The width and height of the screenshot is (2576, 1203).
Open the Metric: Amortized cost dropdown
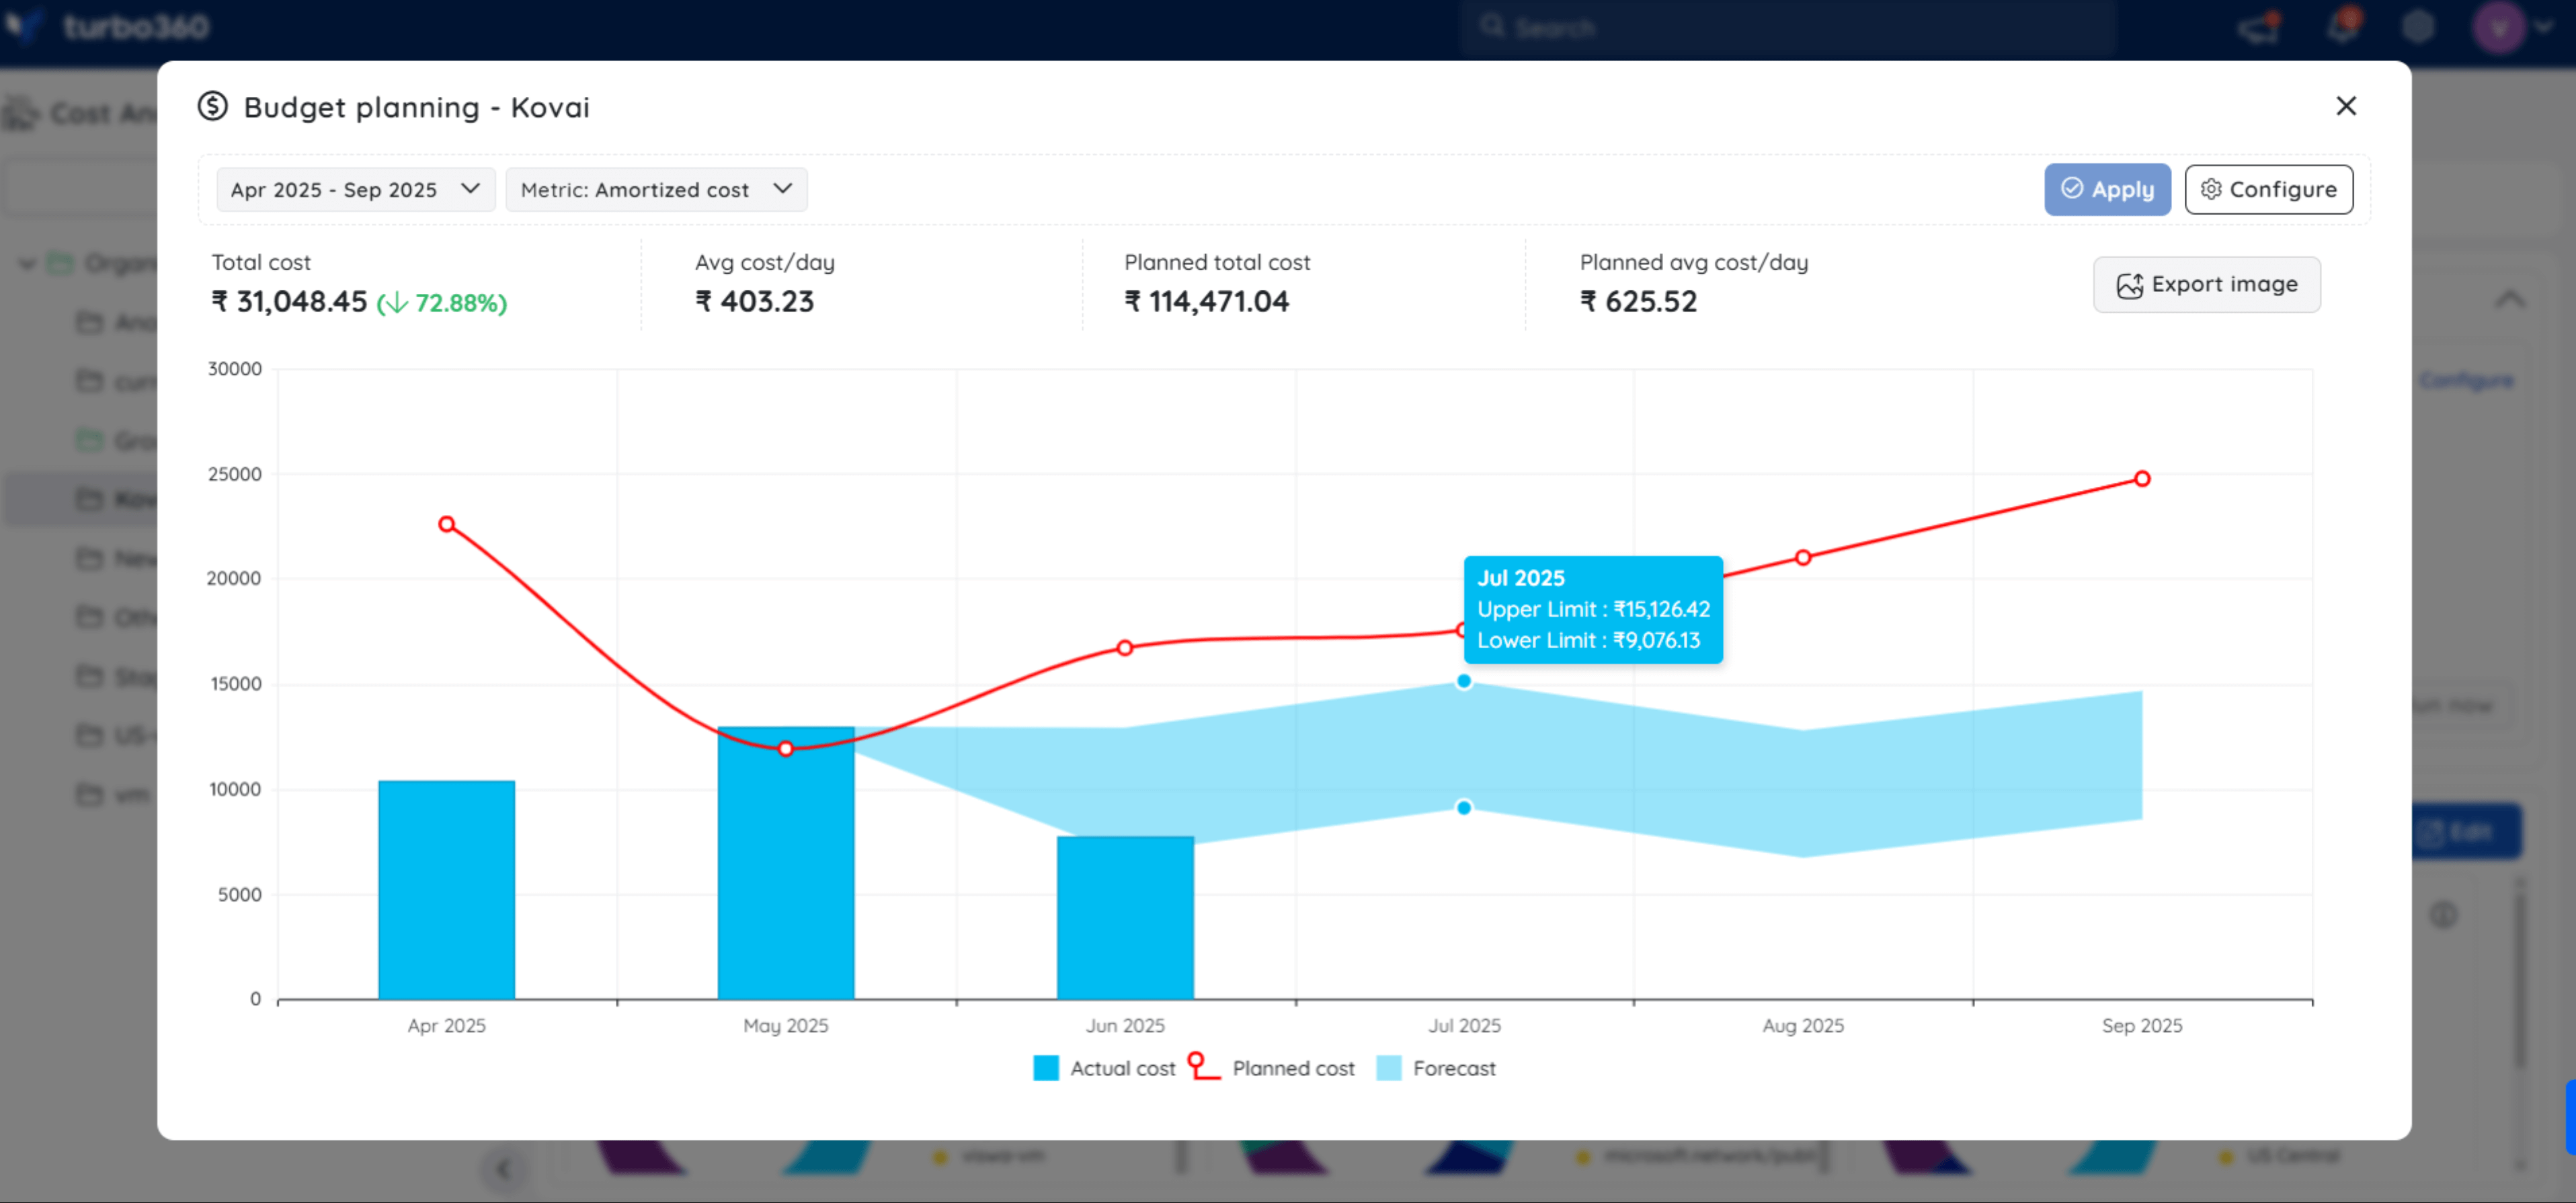656,189
